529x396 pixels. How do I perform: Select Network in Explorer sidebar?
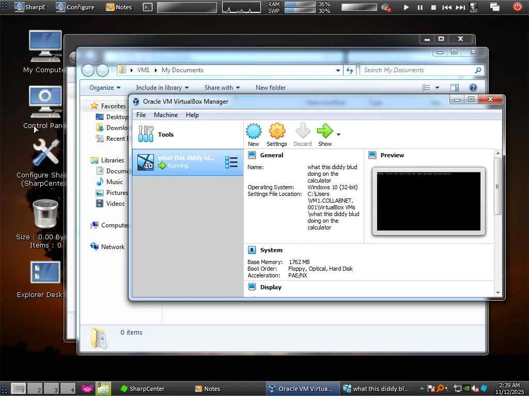pyautogui.click(x=113, y=247)
